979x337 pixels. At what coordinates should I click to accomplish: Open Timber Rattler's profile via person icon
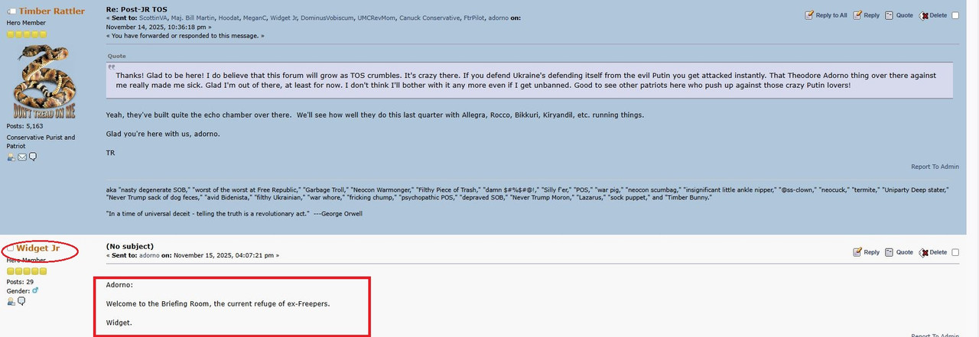click(11, 157)
